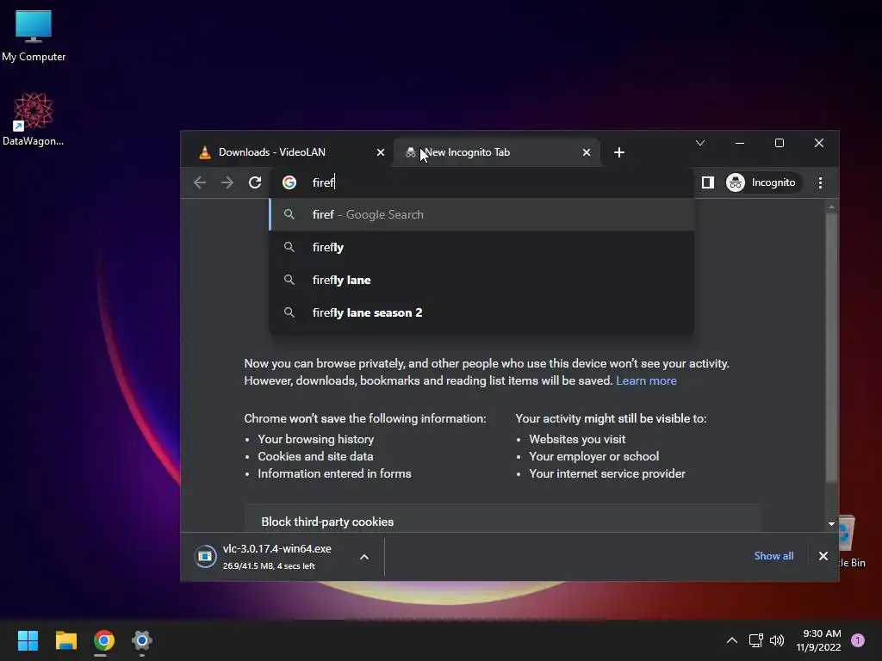Select the Recycle Bin desktop icon
This screenshot has height=661, width=882.
click(852, 541)
